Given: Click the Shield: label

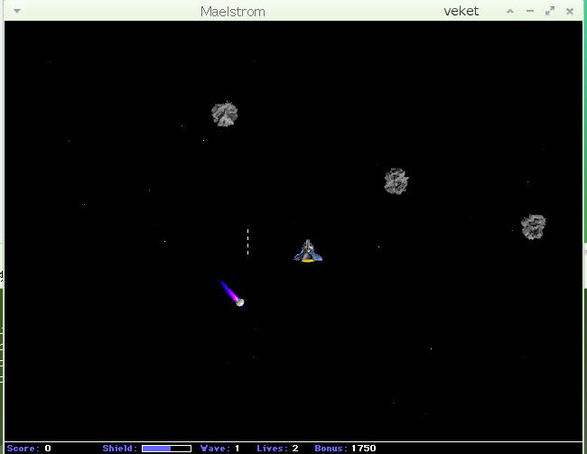Looking at the screenshot, I should (120, 449).
